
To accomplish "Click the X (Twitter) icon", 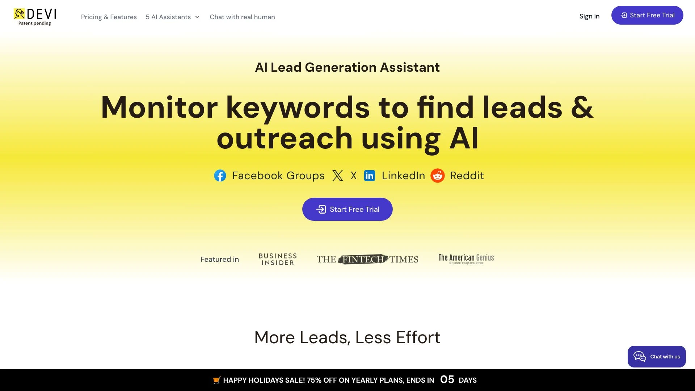I will 337,175.
